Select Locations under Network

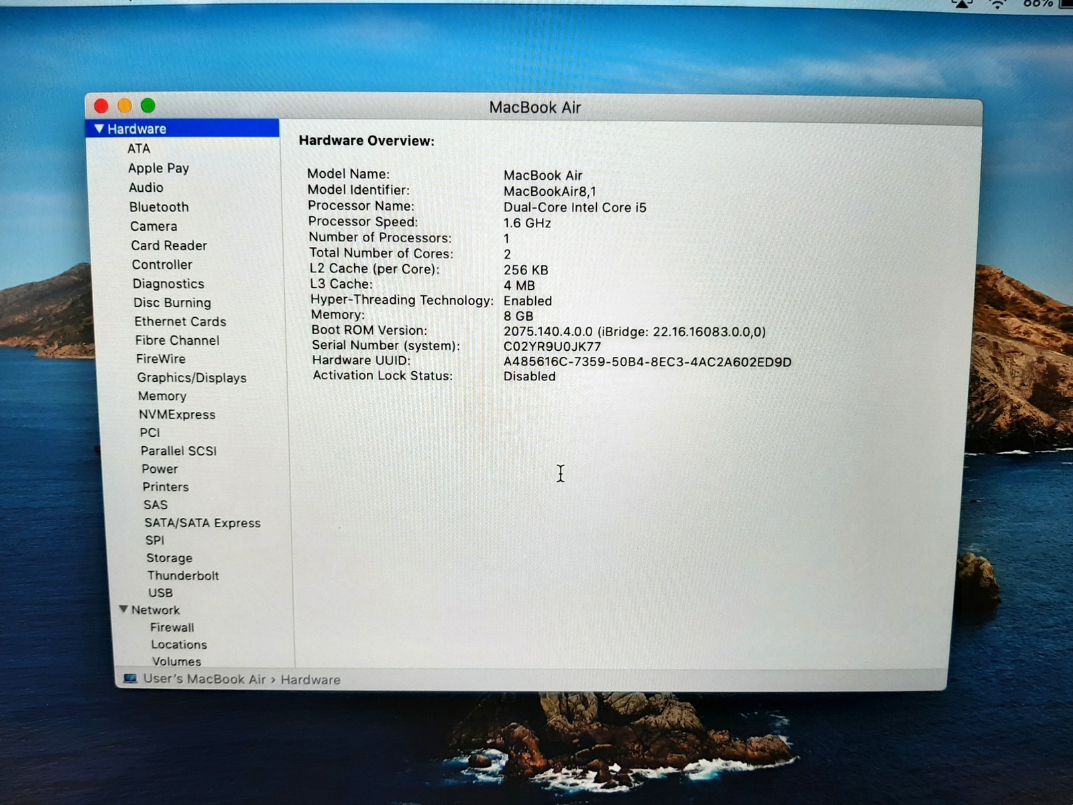(179, 645)
